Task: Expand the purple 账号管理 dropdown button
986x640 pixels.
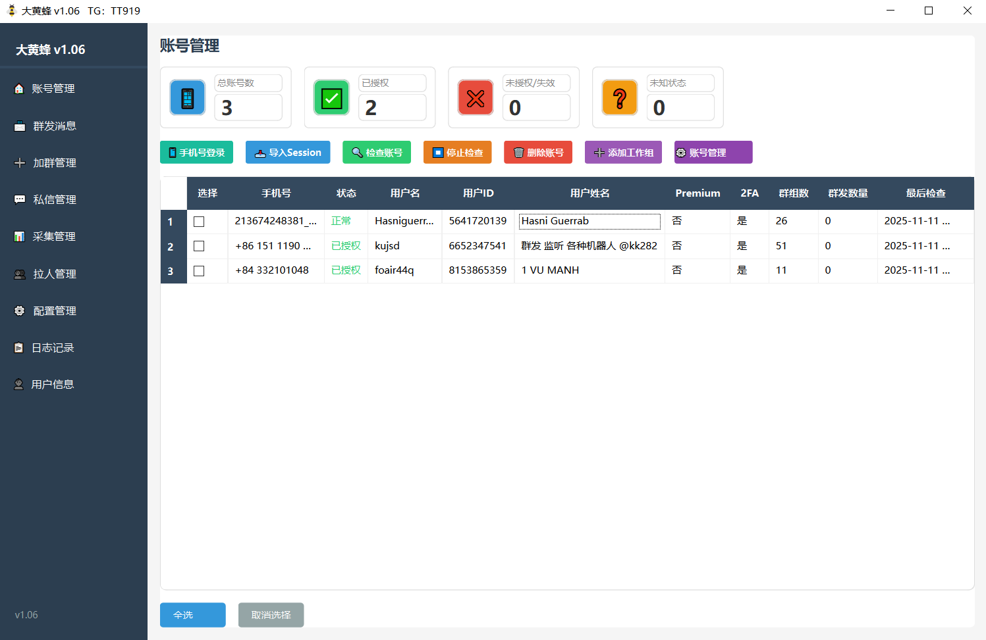Action: [x=713, y=153]
